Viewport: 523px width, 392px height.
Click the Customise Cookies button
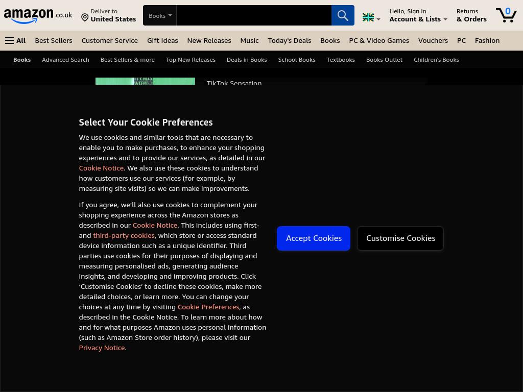(400, 238)
